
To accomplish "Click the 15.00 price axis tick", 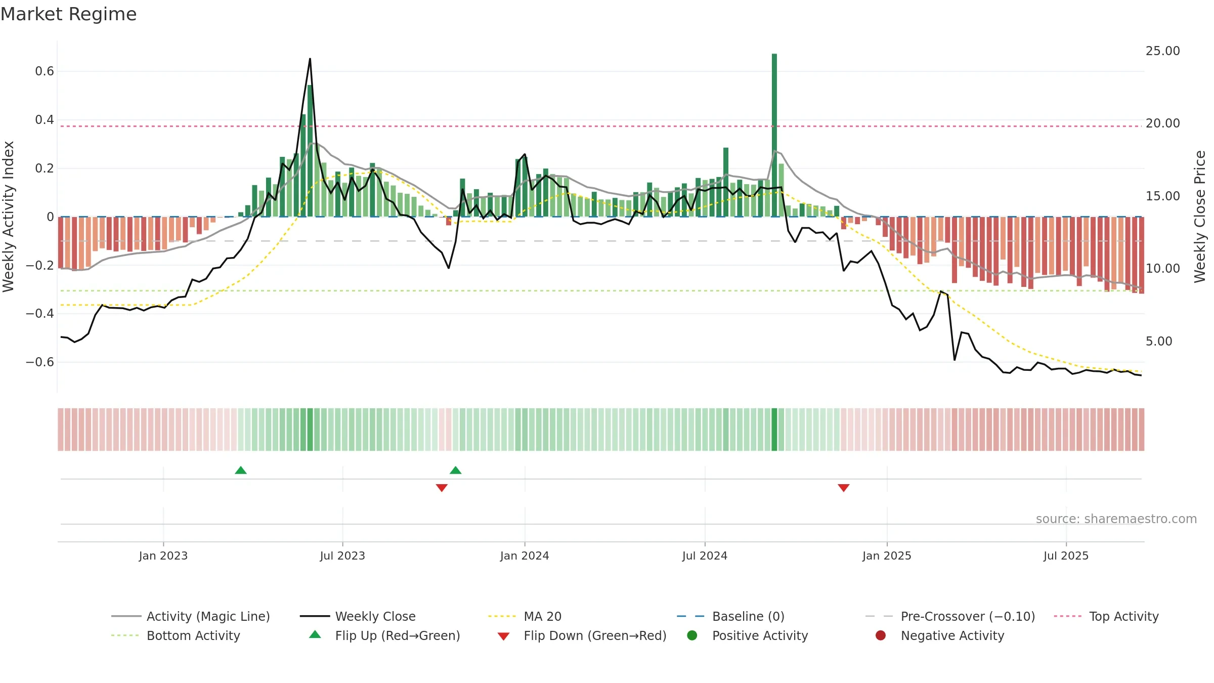I will click(x=1162, y=196).
